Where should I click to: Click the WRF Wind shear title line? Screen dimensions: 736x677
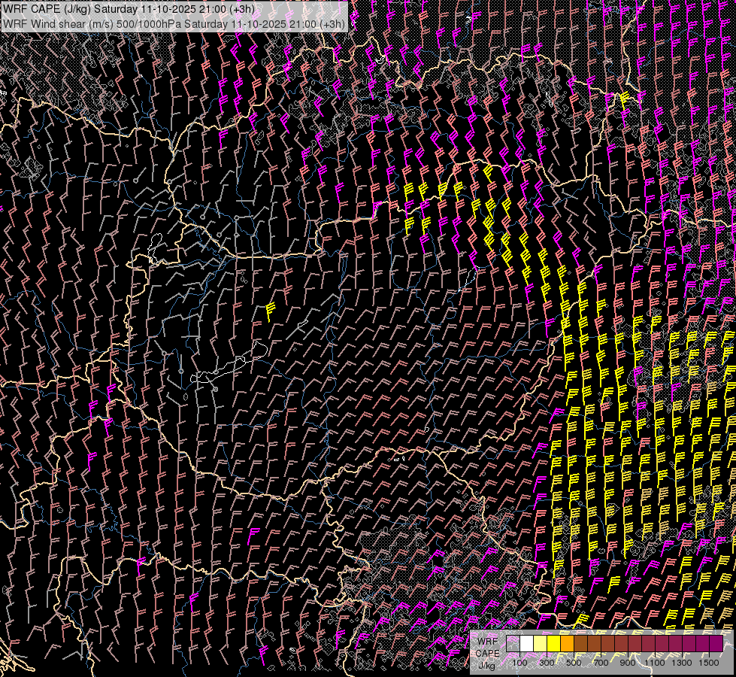pyautogui.click(x=174, y=23)
